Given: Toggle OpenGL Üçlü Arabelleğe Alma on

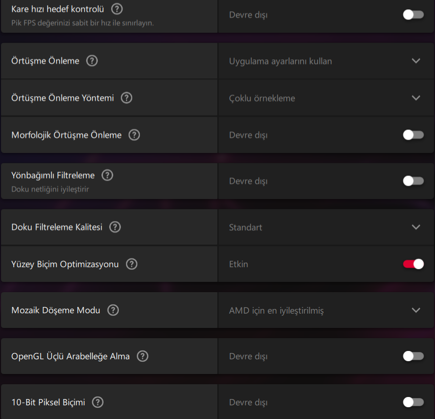Looking at the screenshot, I should [413, 356].
